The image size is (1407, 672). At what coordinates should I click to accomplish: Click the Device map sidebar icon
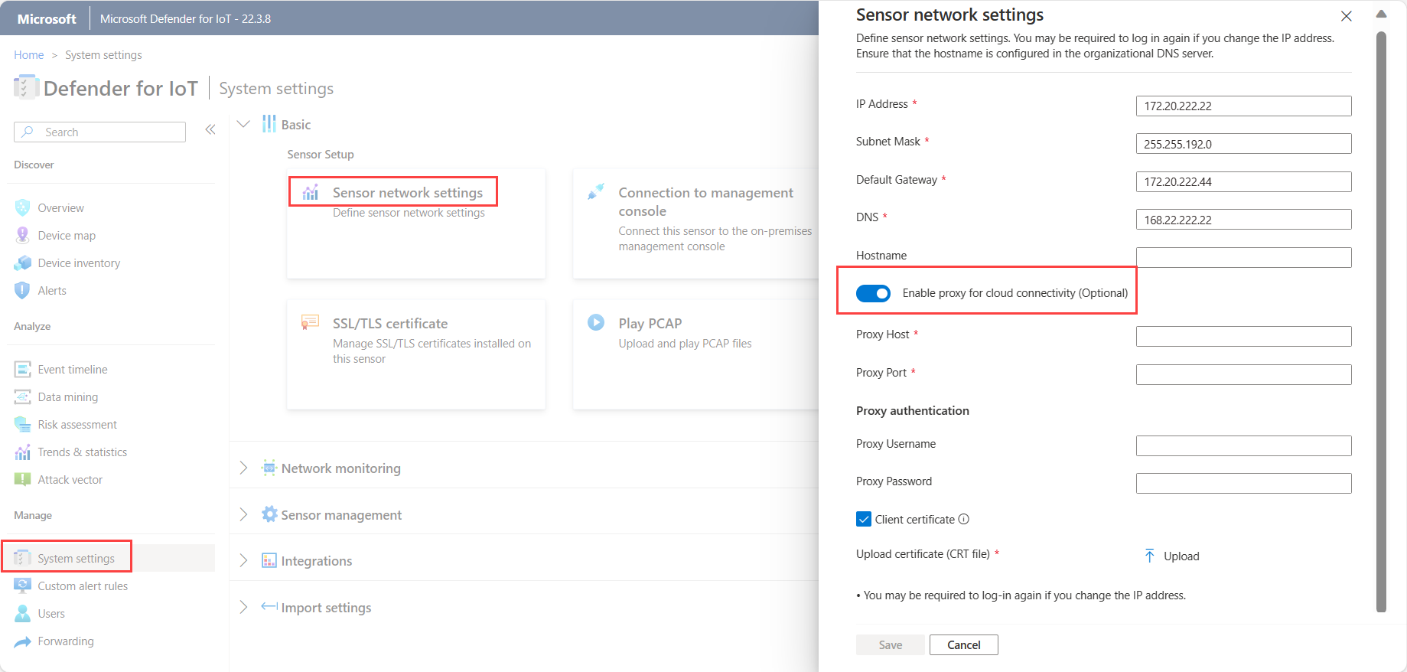(x=23, y=236)
